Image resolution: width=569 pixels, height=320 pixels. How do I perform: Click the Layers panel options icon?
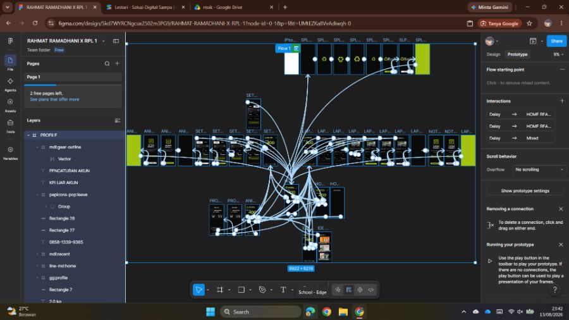pos(117,120)
